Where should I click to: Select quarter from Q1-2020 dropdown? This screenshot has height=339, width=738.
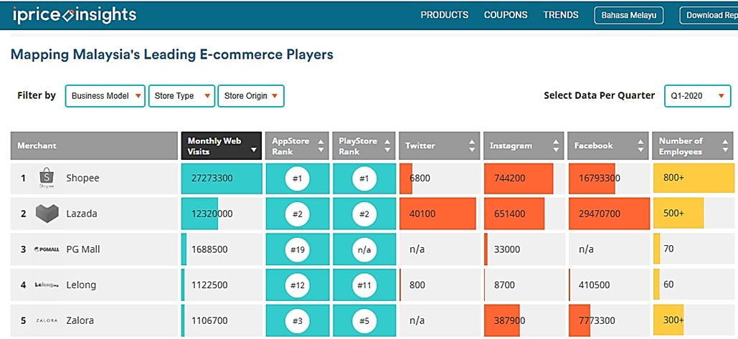696,95
